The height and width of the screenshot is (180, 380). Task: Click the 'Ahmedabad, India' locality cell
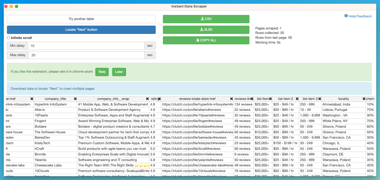click(x=343, y=104)
